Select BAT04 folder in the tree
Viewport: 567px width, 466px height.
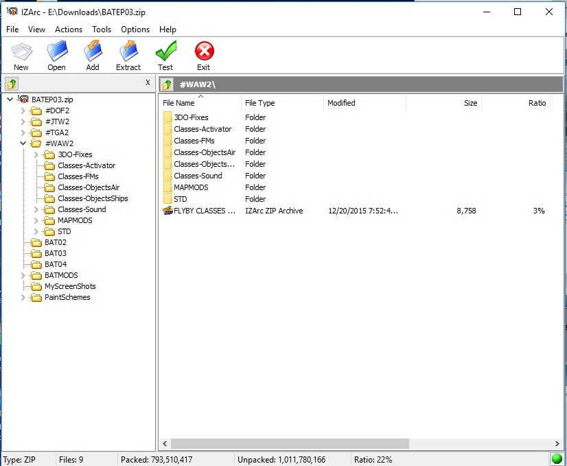click(56, 264)
